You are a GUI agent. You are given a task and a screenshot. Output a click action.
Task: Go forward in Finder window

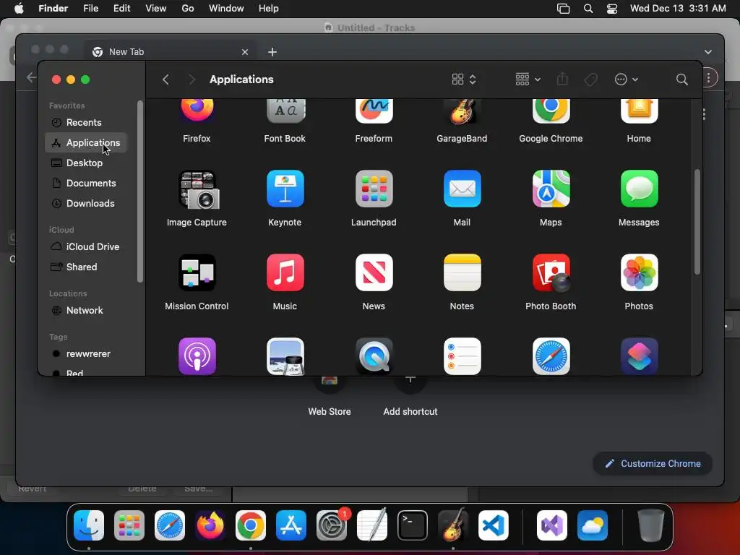pos(191,79)
